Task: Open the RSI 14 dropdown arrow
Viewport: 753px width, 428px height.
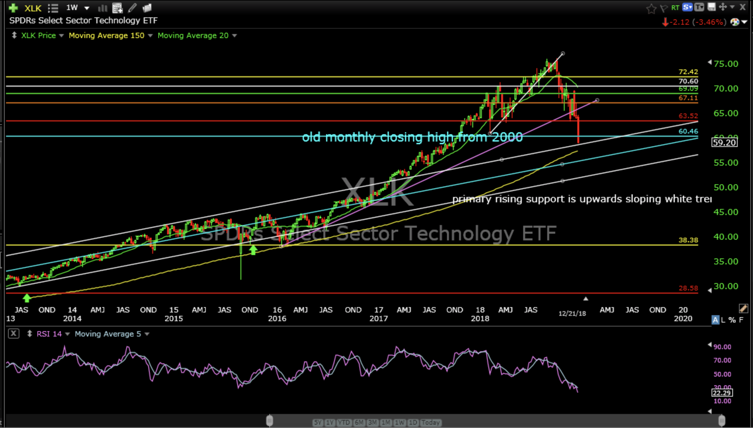Action: (x=67, y=334)
